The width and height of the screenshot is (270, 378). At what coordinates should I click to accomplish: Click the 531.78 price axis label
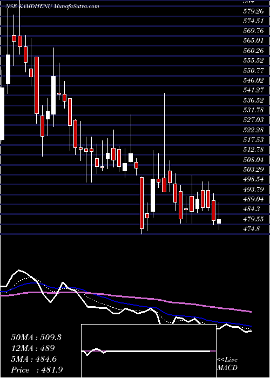pos(253,110)
